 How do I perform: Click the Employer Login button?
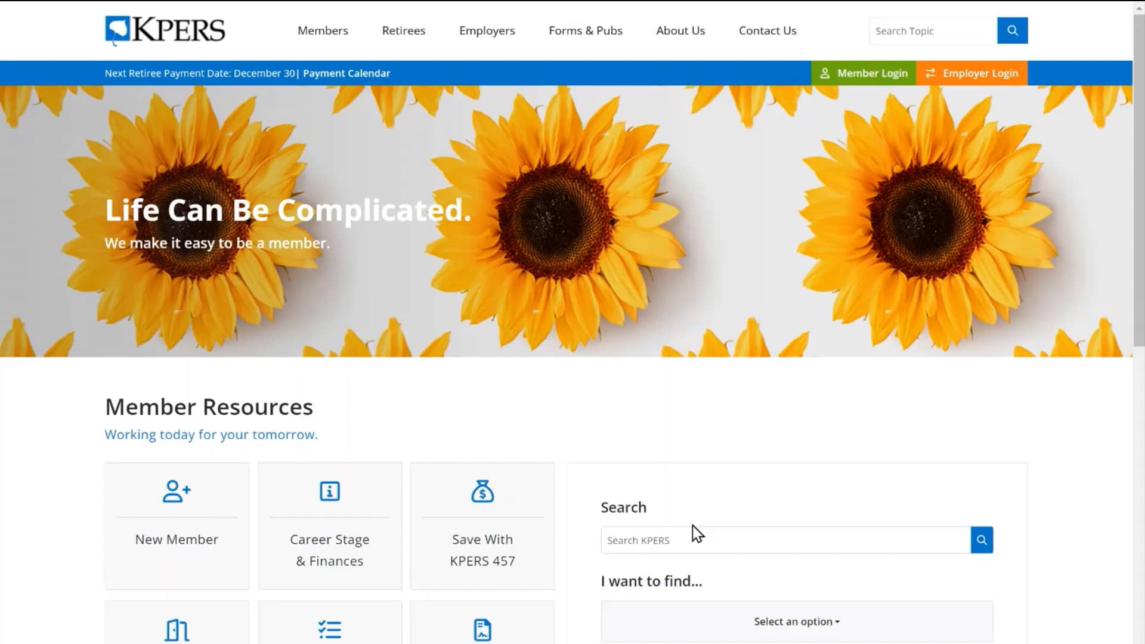pyautogui.click(x=971, y=73)
